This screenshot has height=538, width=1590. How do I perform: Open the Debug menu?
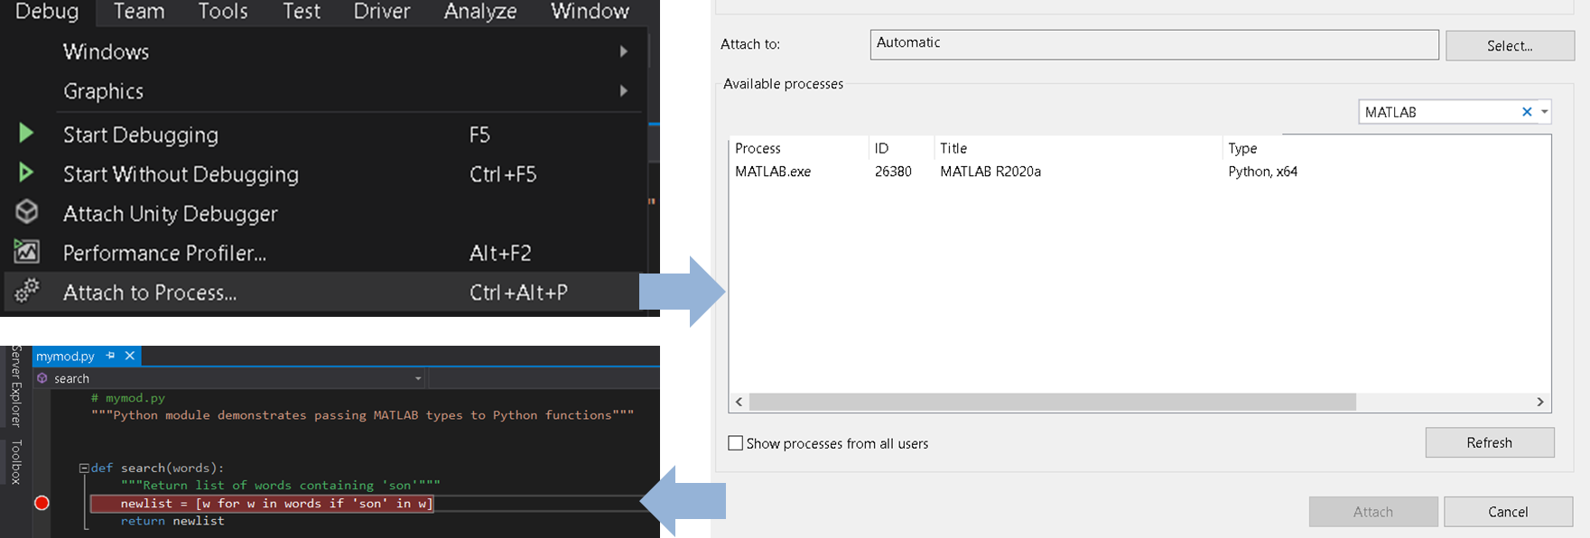(47, 11)
